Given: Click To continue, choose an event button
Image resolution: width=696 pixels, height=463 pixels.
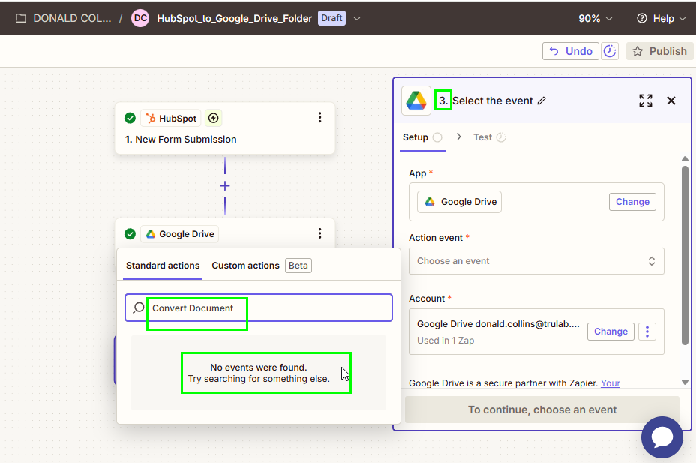Looking at the screenshot, I should click(542, 410).
